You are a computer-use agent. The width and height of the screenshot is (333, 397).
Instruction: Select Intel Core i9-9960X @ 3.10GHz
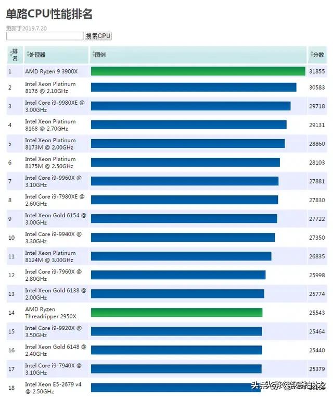tap(54, 181)
